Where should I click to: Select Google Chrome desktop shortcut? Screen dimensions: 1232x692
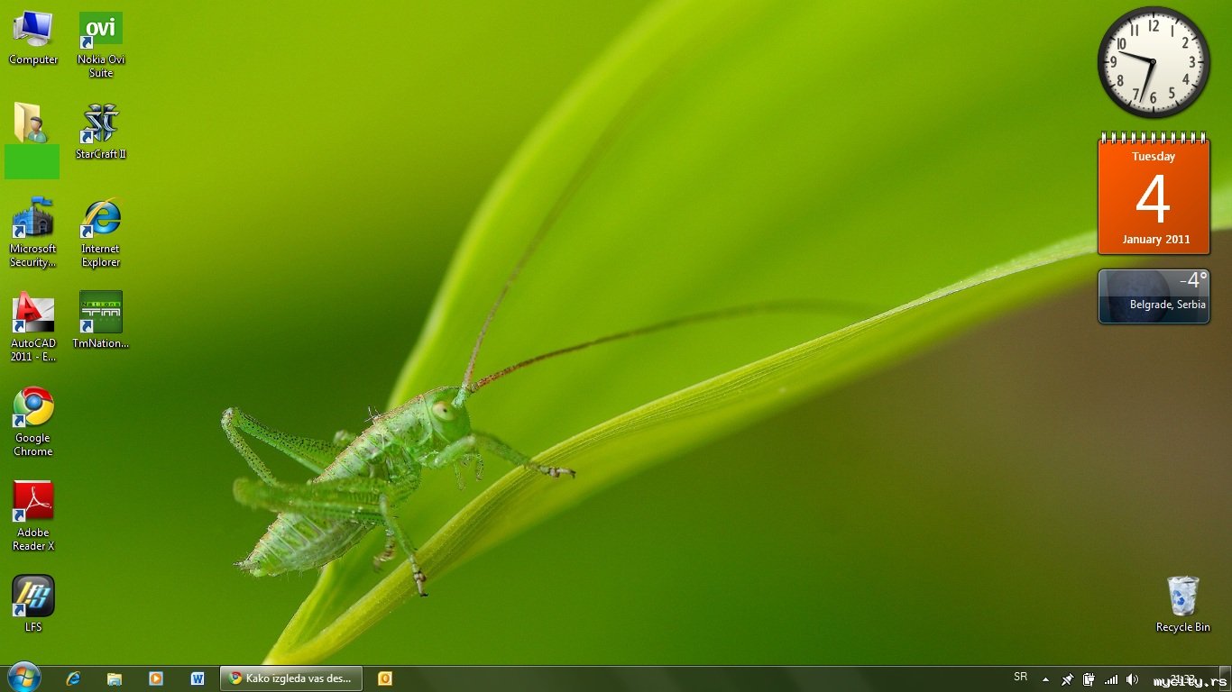pos(33,422)
